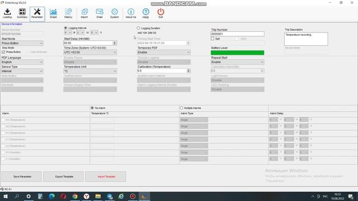The width and height of the screenshot is (358, 201).
Task: Click the red Exit power icon
Action: pyautogui.click(x=161, y=13)
